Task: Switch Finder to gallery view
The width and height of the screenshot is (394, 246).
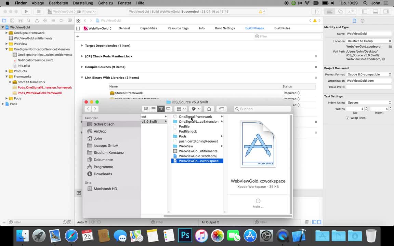Action: pyautogui.click(x=168, y=109)
